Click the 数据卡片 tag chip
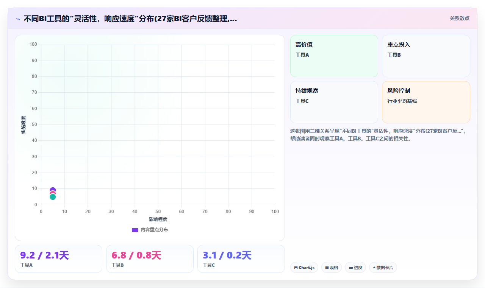 coord(383,268)
